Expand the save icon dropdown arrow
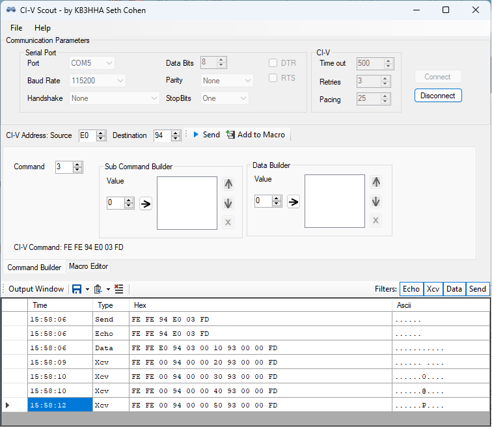The height and width of the screenshot is (427, 492). [x=87, y=289]
